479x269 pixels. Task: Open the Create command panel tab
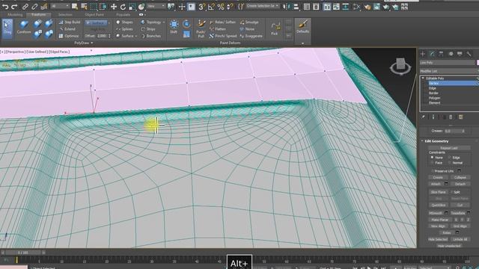pos(423,54)
